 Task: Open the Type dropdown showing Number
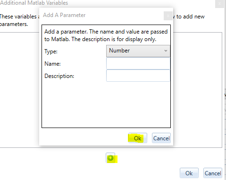[x=138, y=51]
